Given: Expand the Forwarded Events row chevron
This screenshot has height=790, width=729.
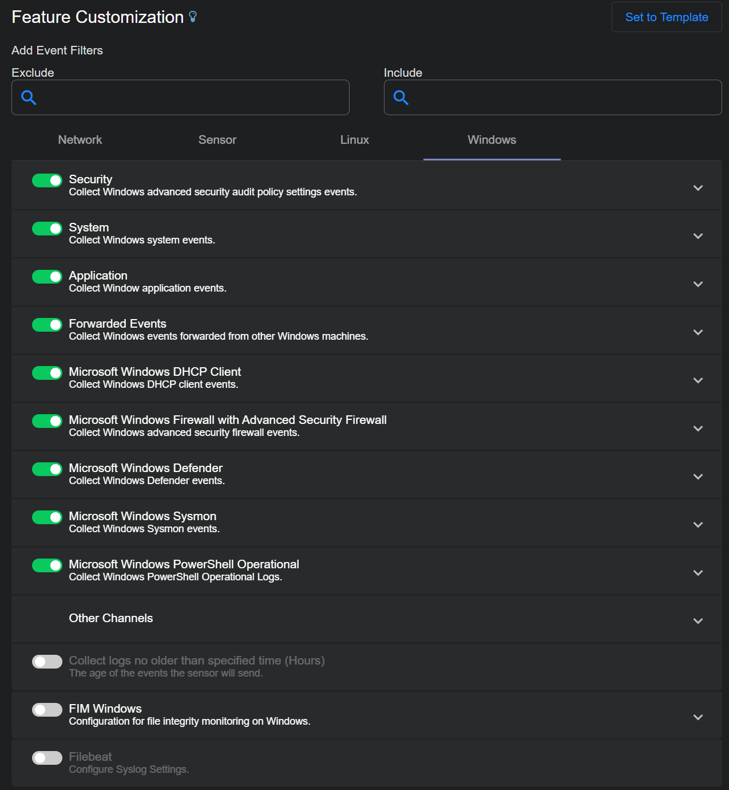Looking at the screenshot, I should (698, 332).
